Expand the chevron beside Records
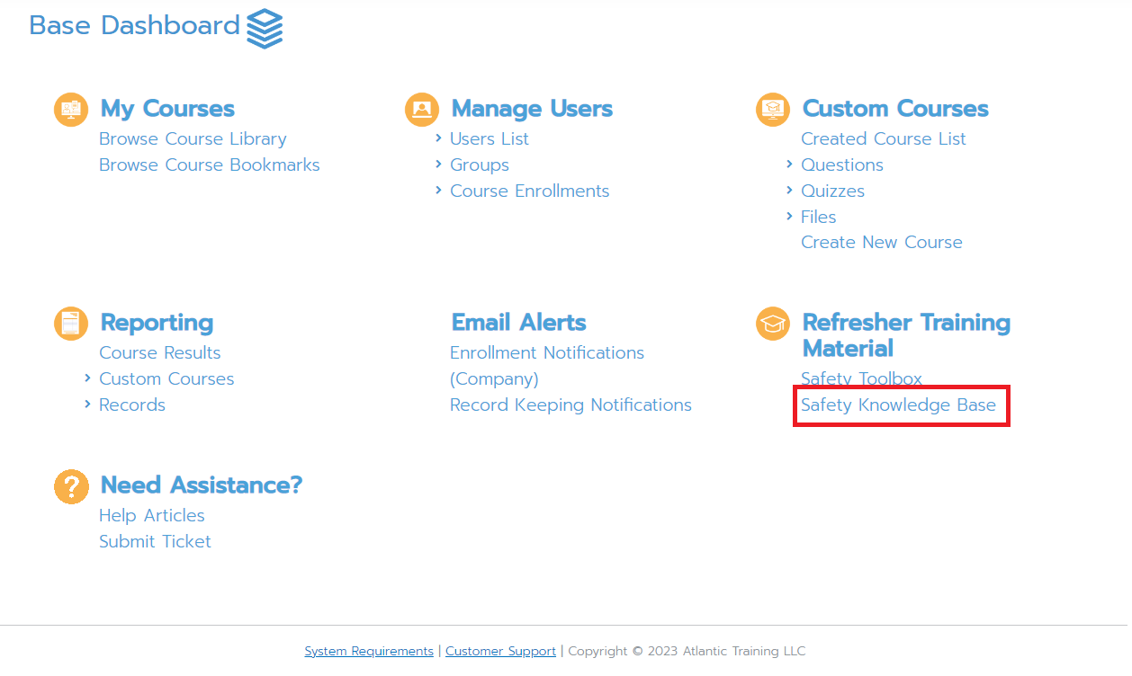The height and width of the screenshot is (676, 1132). point(87,405)
